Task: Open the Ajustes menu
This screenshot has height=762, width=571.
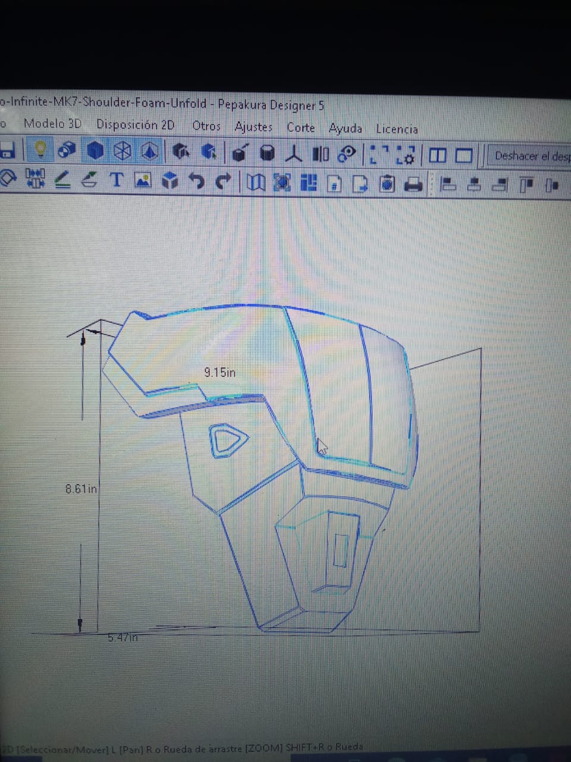Action: pos(253,127)
